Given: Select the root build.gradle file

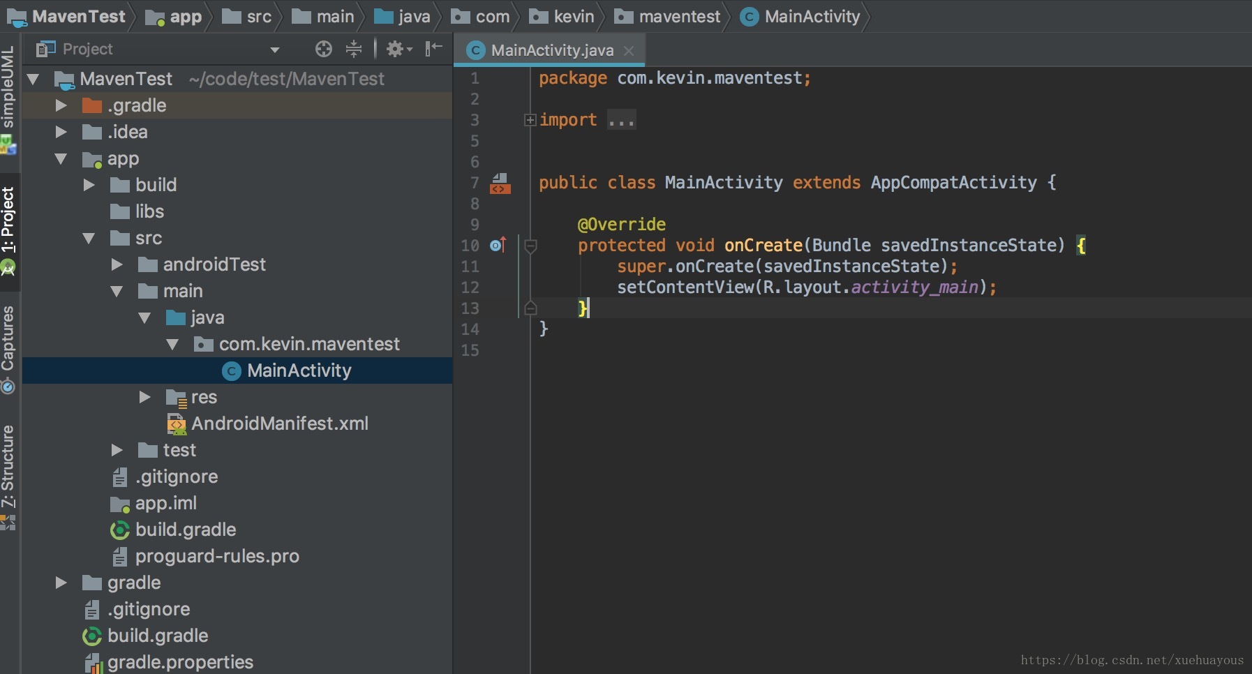Looking at the screenshot, I should 158,636.
